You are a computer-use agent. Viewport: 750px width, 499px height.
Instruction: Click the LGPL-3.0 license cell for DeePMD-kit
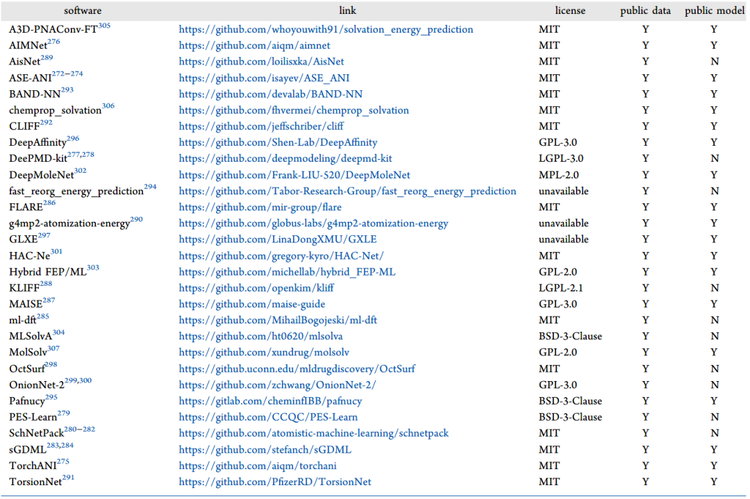pyautogui.click(x=561, y=159)
